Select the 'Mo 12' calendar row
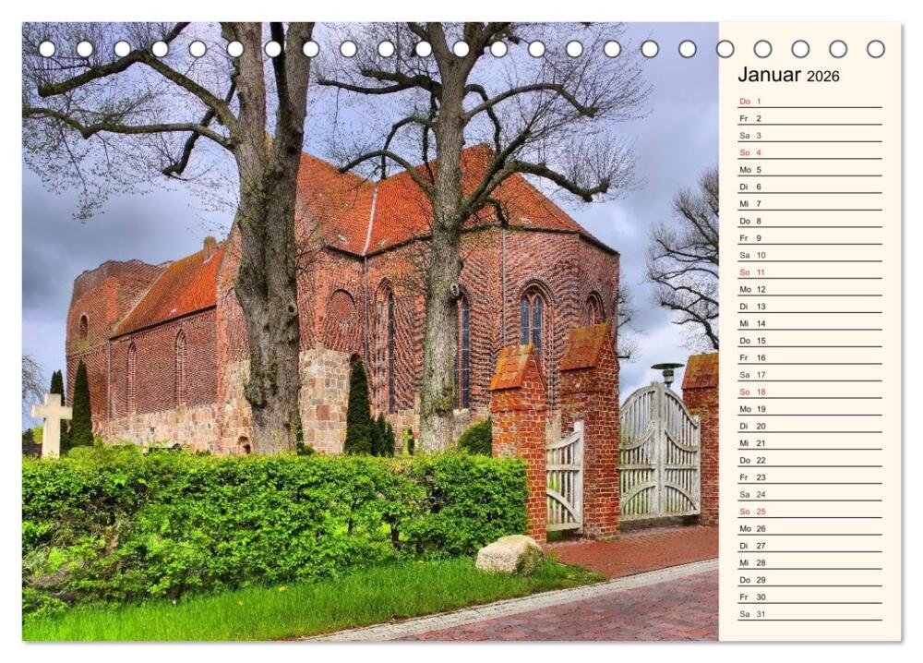The width and height of the screenshot is (923, 663). (x=810, y=289)
